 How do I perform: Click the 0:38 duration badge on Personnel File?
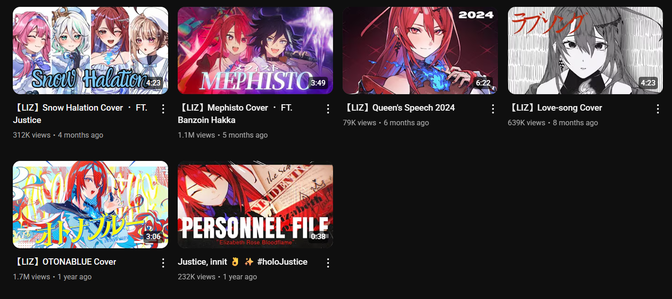click(x=318, y=236)
